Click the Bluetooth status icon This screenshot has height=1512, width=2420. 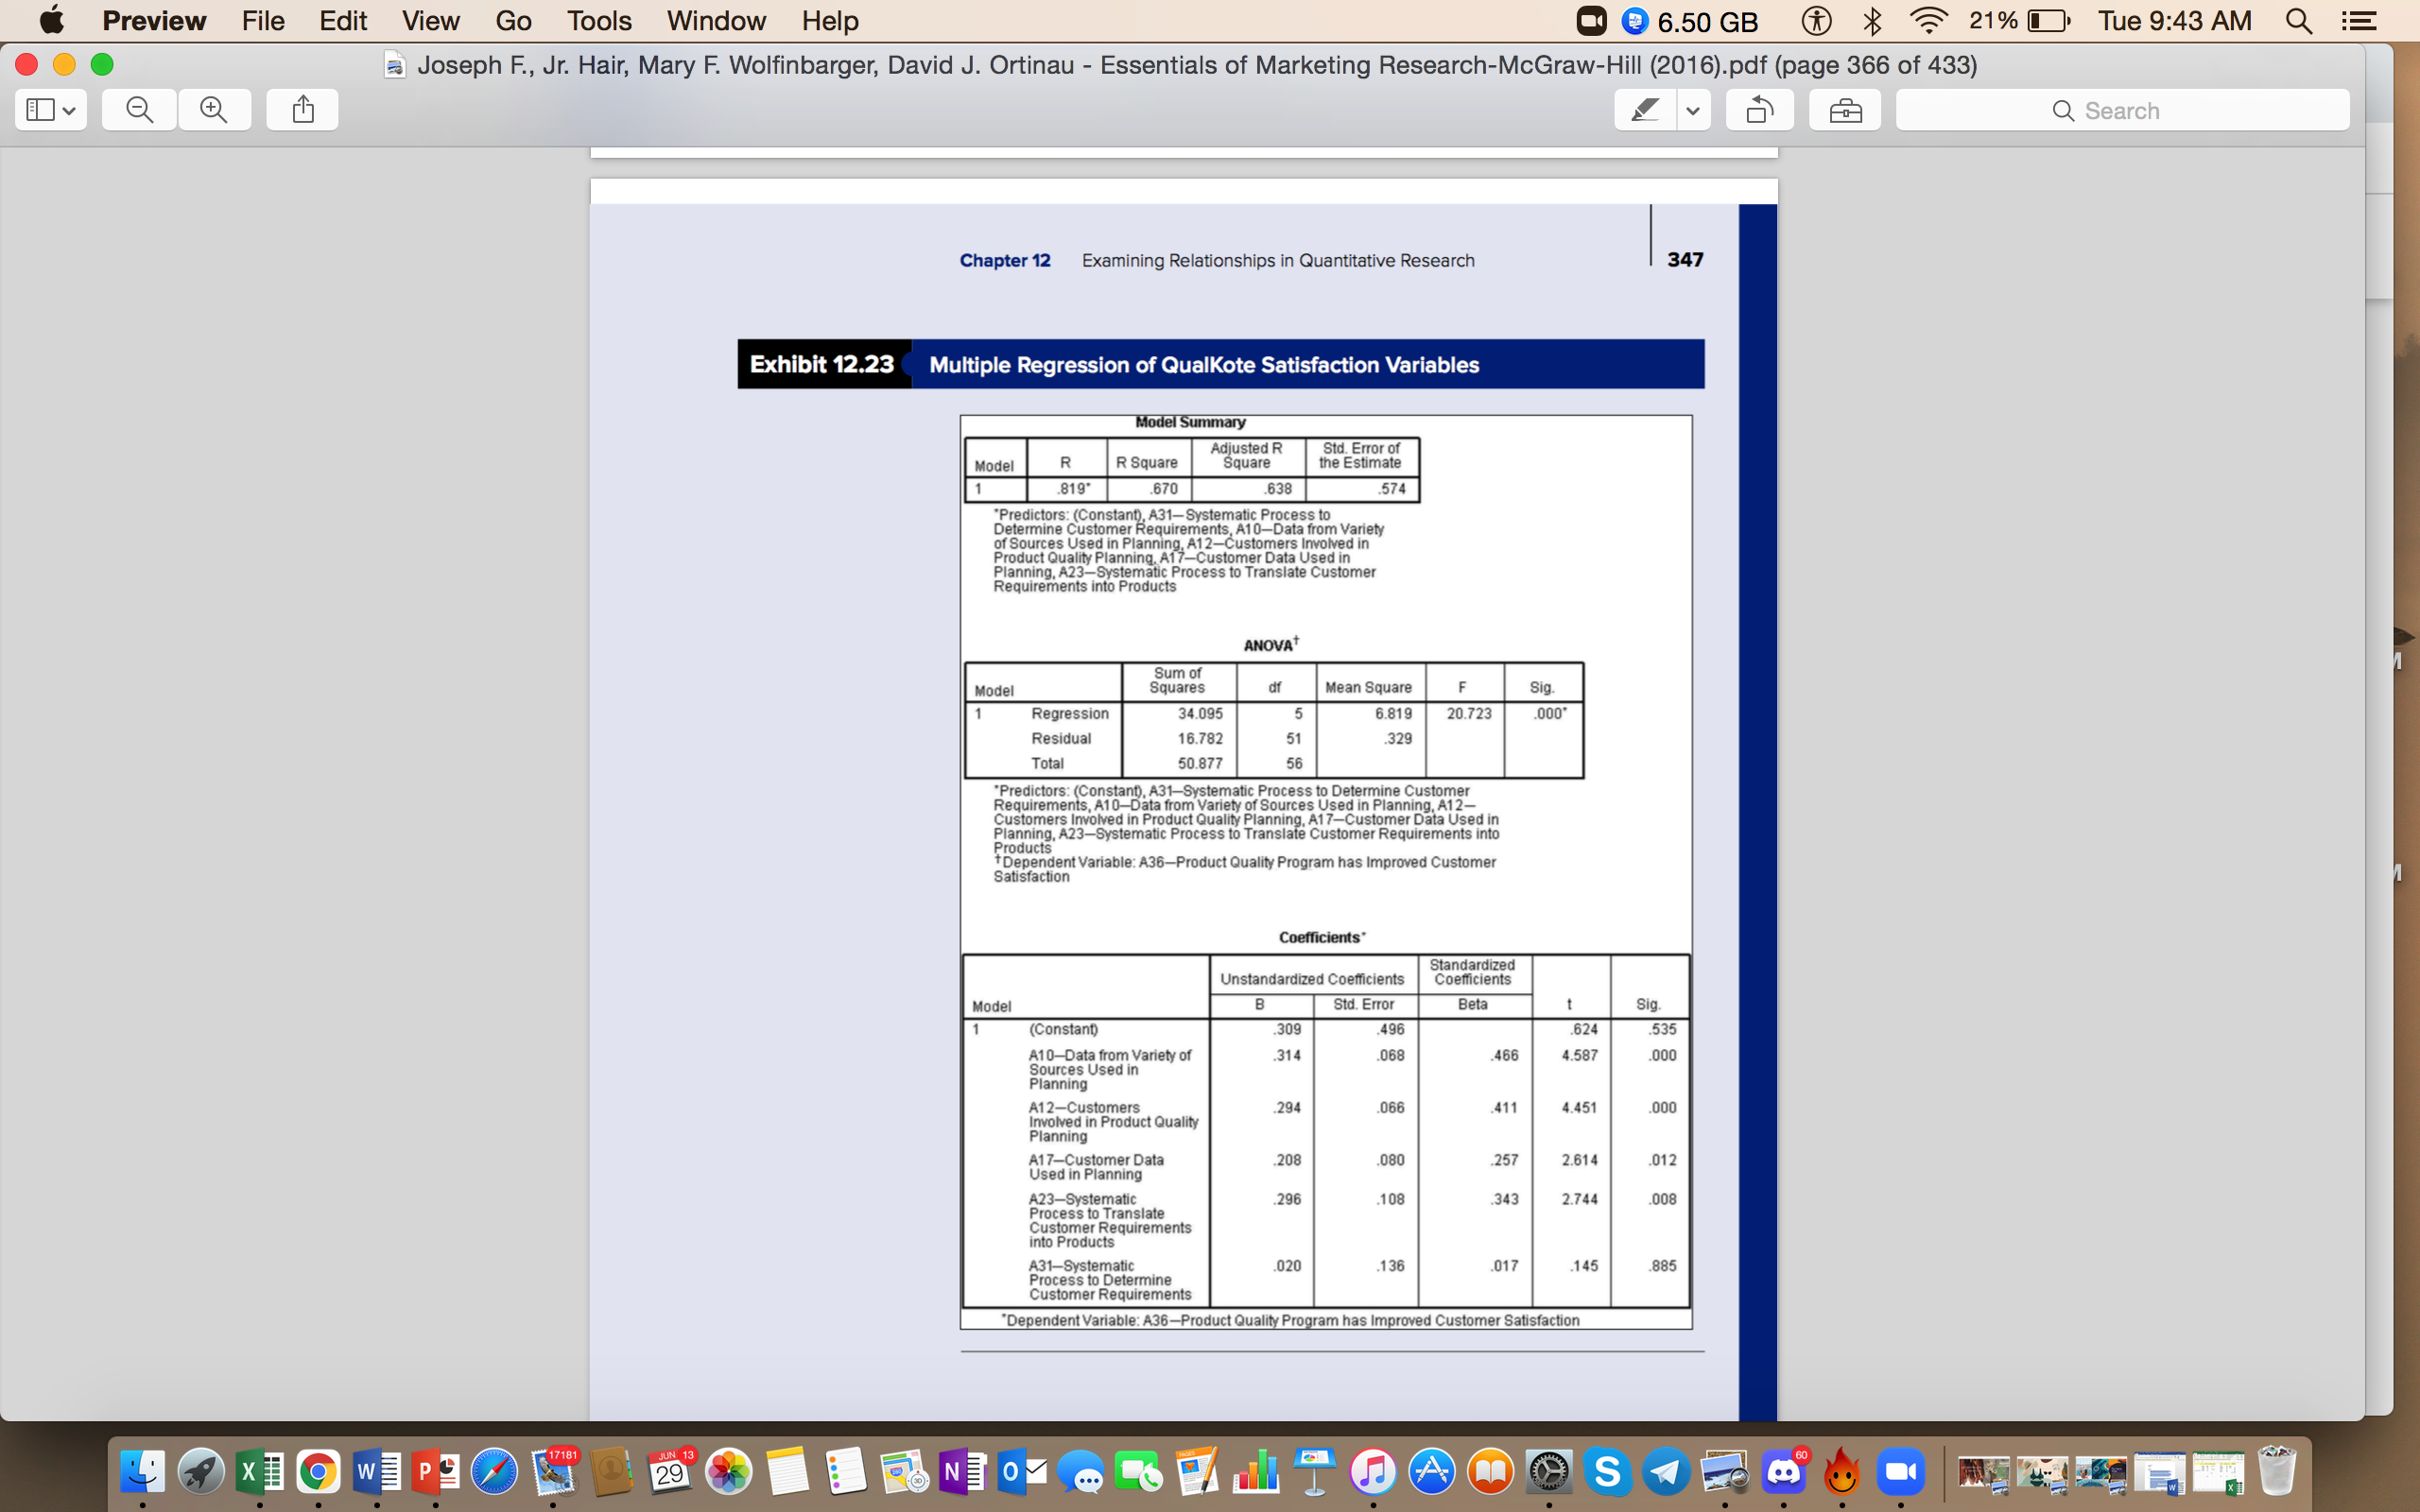click(1872, 21)
